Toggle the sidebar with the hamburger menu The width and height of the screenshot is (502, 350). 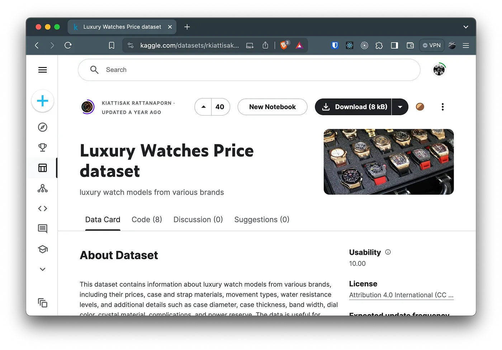coord(42,69)
